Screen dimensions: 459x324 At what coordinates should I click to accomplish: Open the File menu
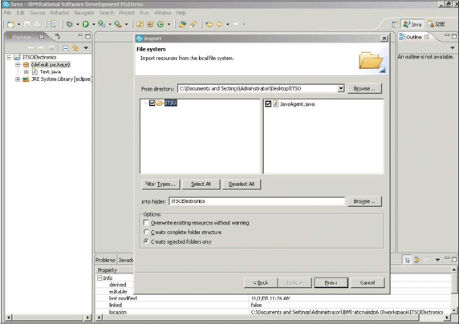pos(7,13)
